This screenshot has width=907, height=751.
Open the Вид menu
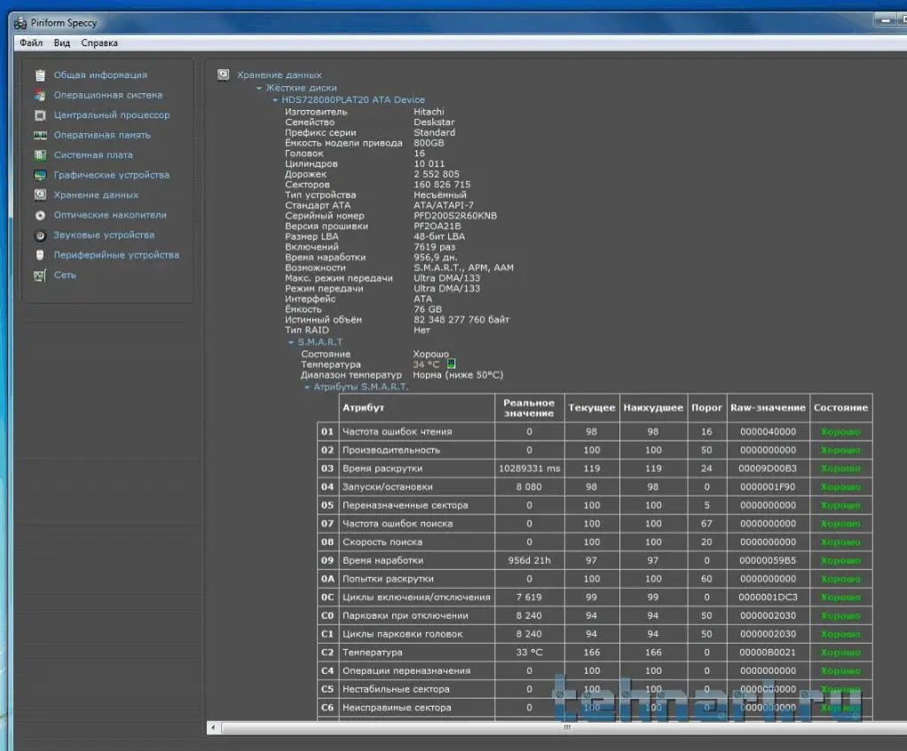[x=61, y=43]
